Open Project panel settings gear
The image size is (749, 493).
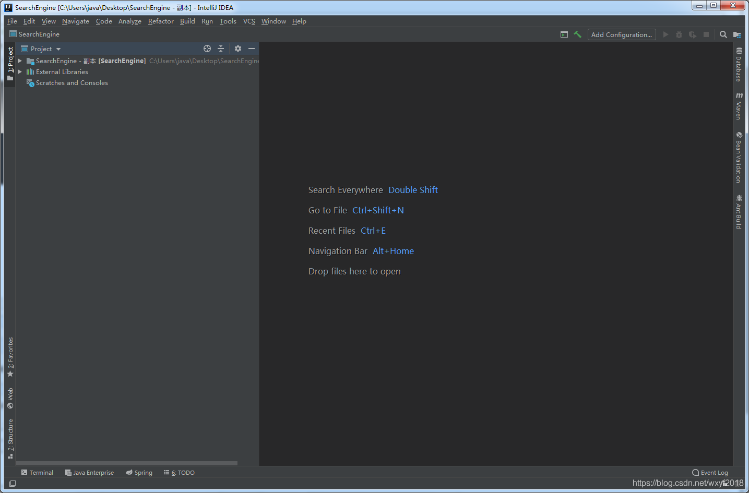click(238, 49)
